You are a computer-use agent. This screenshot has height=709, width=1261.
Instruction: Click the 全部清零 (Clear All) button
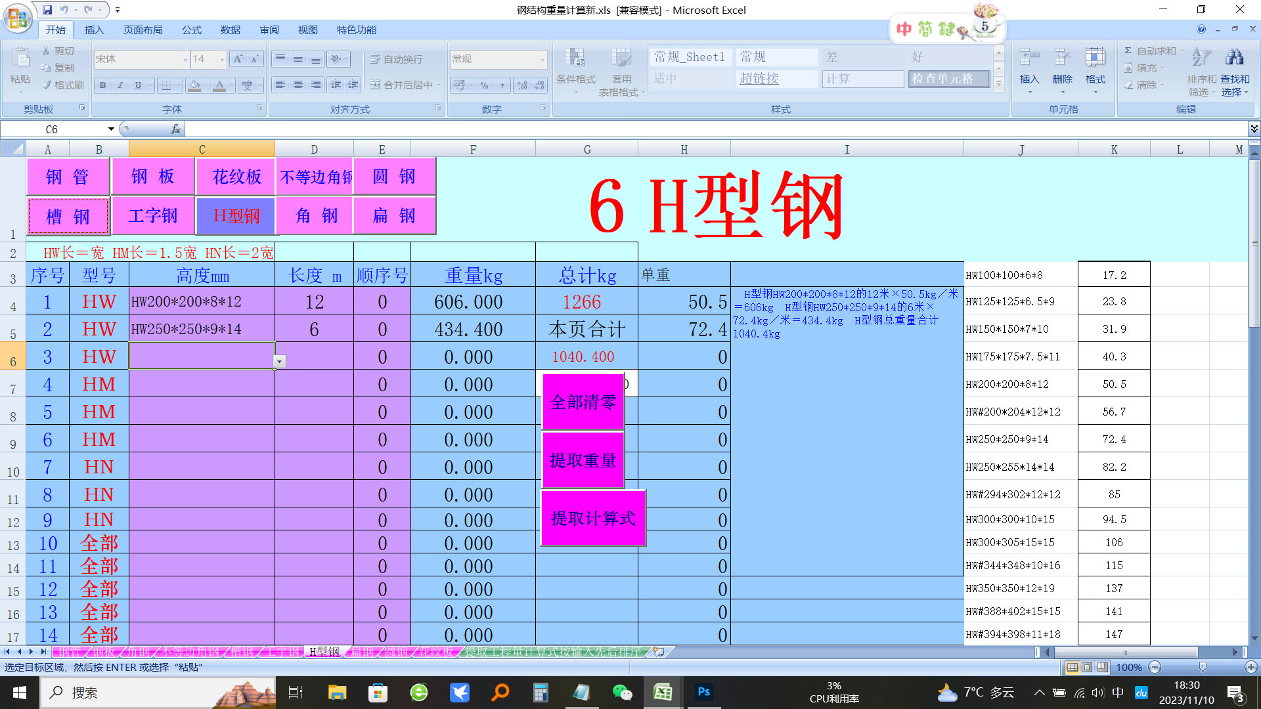pos(583,402)
